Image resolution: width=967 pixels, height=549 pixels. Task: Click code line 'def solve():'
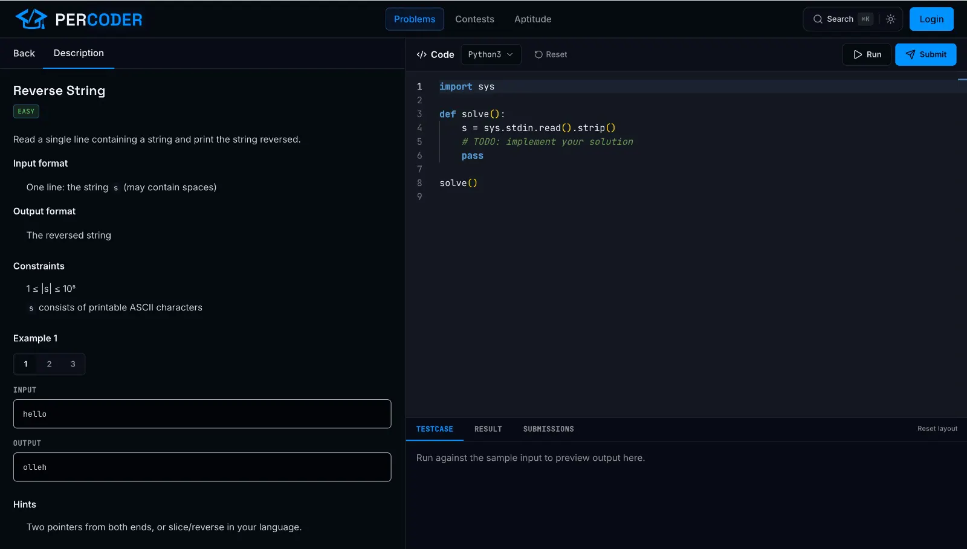point(472,114)
